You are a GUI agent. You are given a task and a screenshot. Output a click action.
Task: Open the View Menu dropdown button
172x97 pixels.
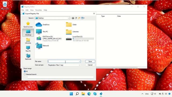[x=83, y=18]
